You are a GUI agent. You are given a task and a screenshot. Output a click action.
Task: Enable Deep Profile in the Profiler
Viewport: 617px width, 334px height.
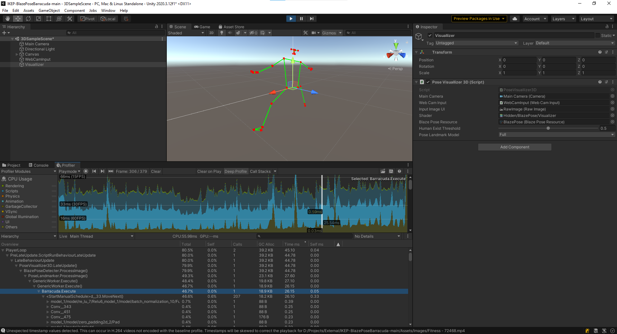[x=236, y=171]
